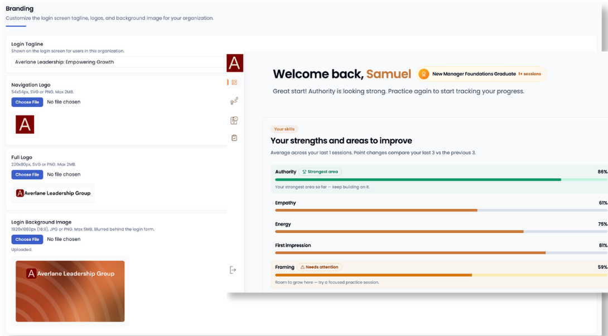This screenshot has height=336, width=608.
Task: Click the 59% Framing value
Action: tap(602, 267)
